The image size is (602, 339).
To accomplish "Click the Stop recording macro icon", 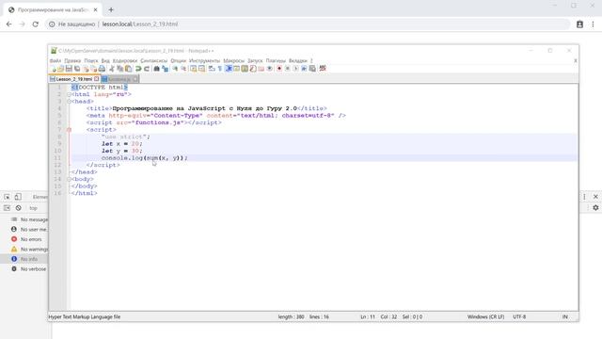I will pos(287,69).
